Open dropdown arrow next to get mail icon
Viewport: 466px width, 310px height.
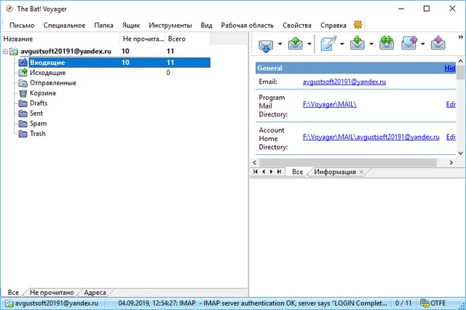[x=280, y=45]
